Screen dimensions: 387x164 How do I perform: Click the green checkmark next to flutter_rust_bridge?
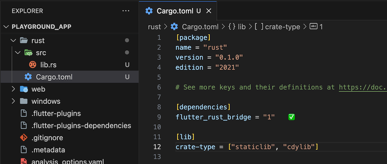point(292,117)
